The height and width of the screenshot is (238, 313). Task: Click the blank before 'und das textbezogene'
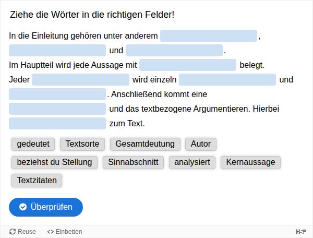(57, 109)
